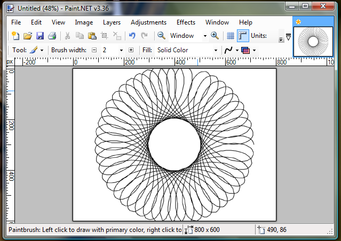The height and width of the screenshot is (241, 341).
Task: Open the Help menu
Action: tap(246, 22)
